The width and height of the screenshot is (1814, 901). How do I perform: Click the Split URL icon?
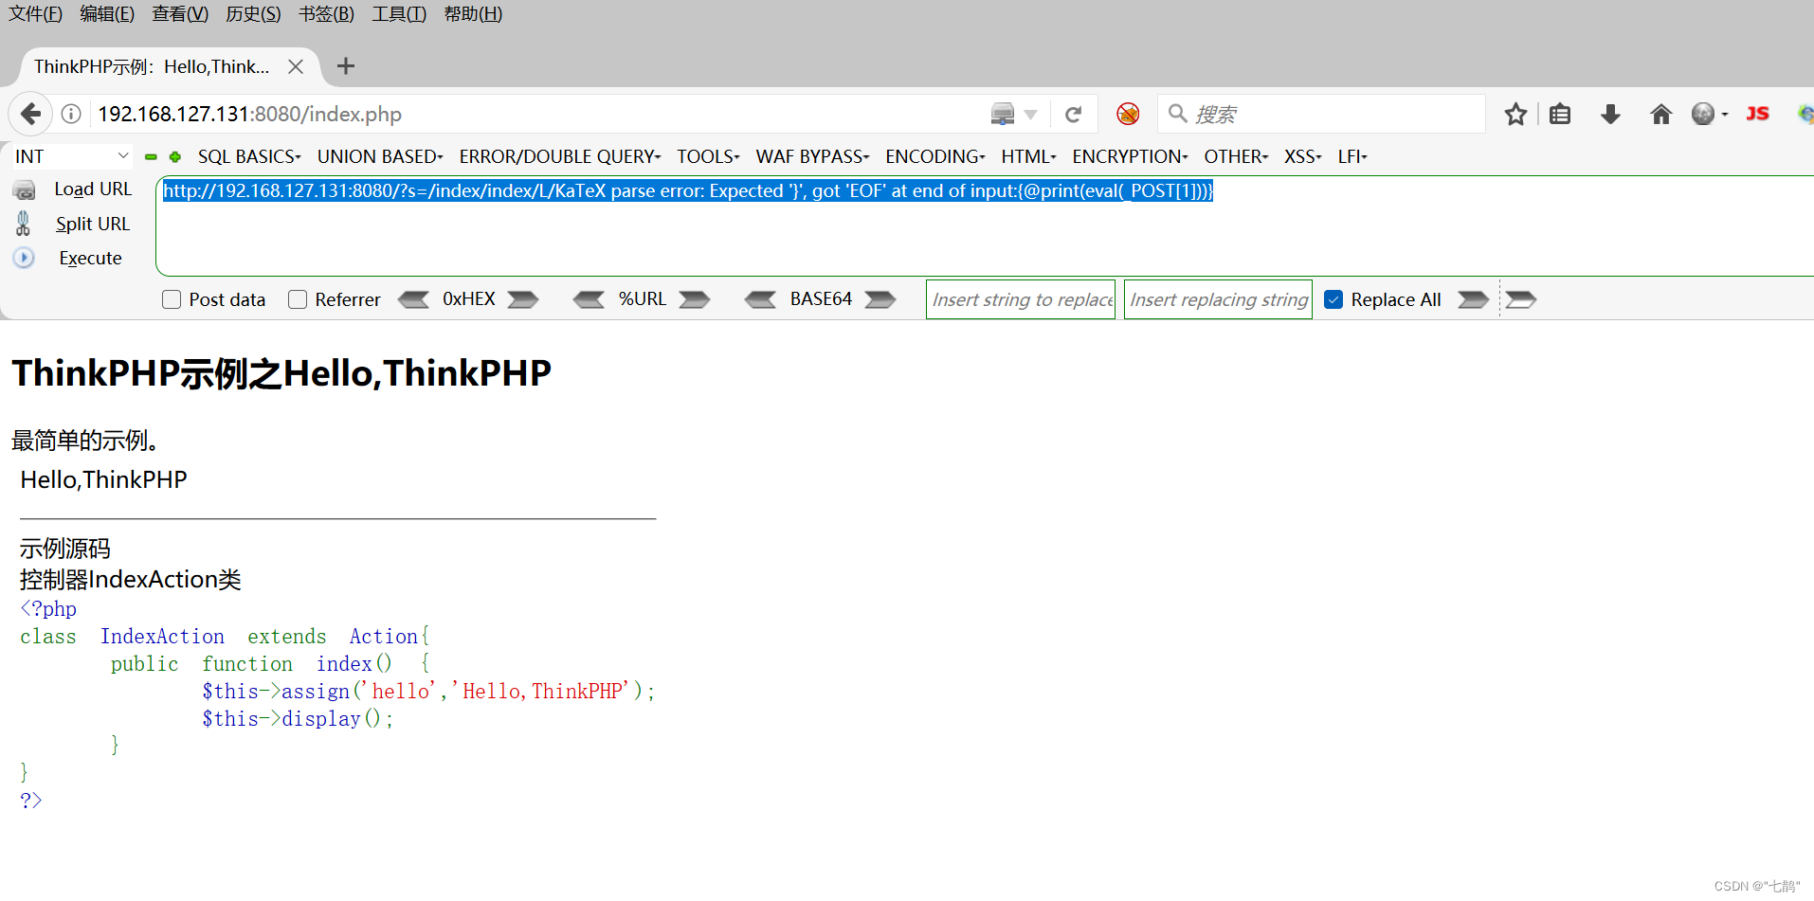tap(24, 224)
